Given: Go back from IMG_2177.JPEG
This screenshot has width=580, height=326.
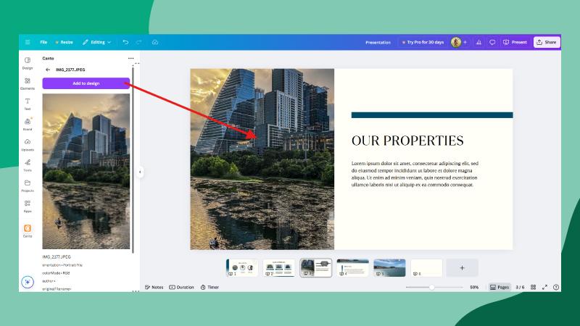Looking at the screenshot, I should click(x=48, y=70).
